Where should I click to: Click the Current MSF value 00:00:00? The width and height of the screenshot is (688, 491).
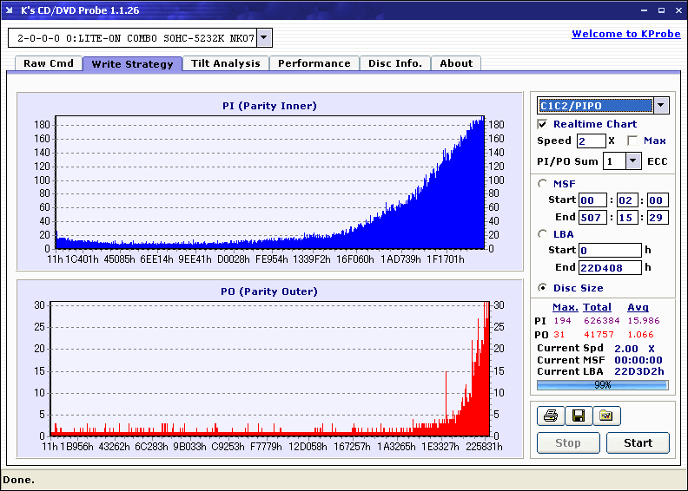click(x=638, y=360)
